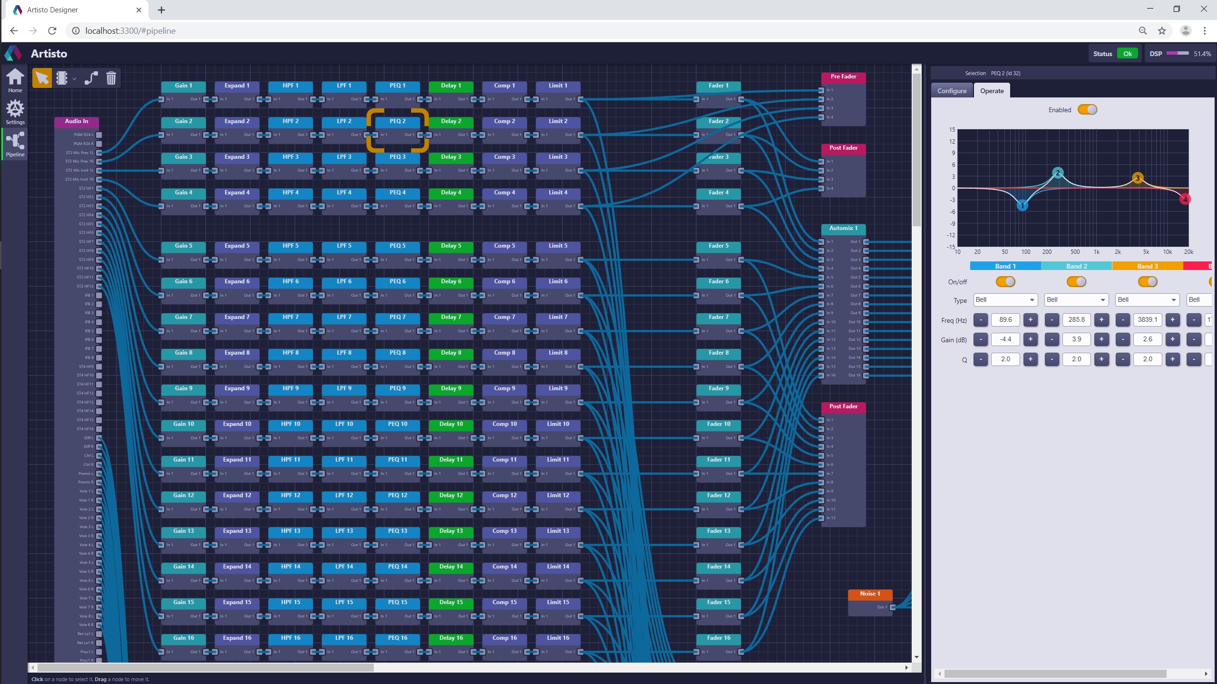Turn off Band 1 On/off switch
Image resolution: width=1217 pixels, height=684 pixels.
1005,282
